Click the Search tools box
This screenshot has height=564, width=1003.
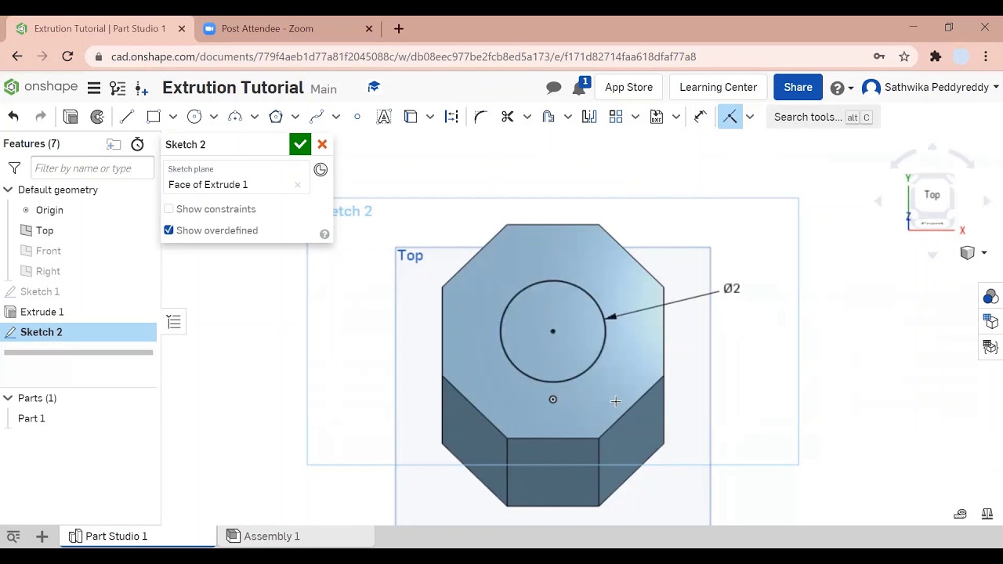point(823,117)
